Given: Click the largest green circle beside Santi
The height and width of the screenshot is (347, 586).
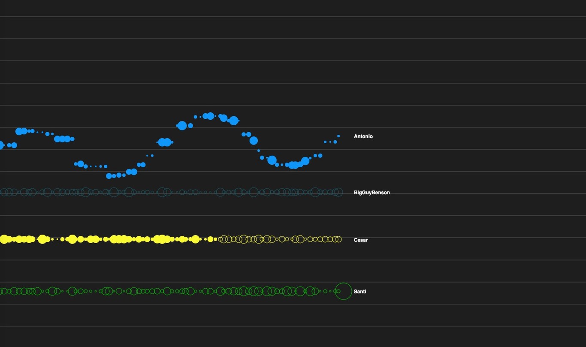Looking at the screenshot, I should pos(343,291).
